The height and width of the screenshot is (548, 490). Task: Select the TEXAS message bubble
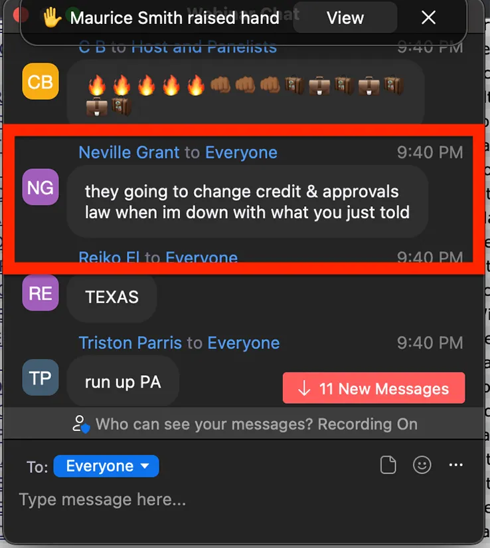pyautogui.click(x=112, y=297)
